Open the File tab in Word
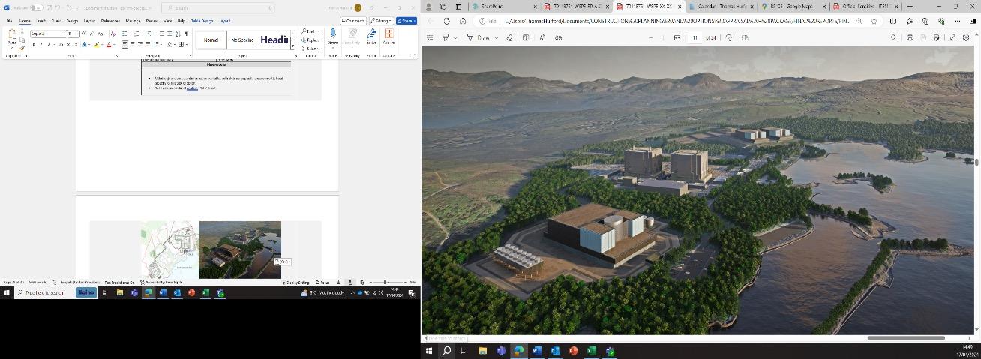 (x=10, y=21)
